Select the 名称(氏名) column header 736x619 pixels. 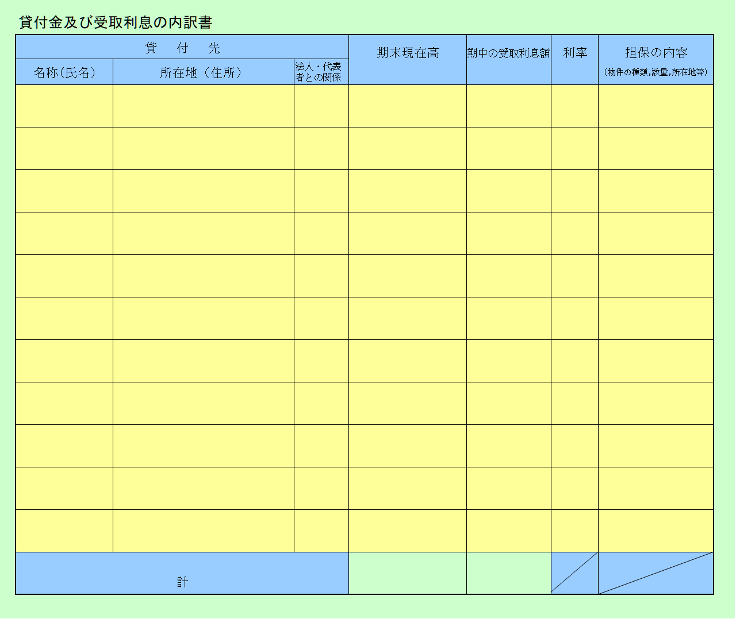click(64, 72)
